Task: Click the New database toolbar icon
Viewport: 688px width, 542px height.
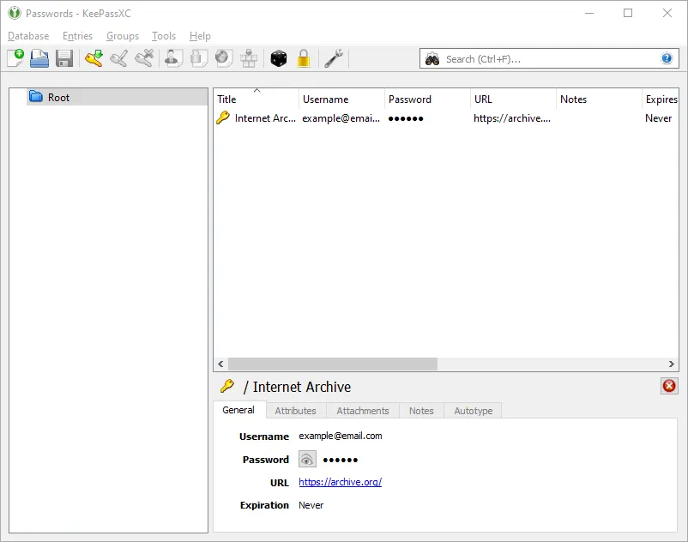Action: tap(15, 58)
